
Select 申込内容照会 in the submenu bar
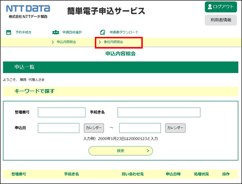(66, 42)
